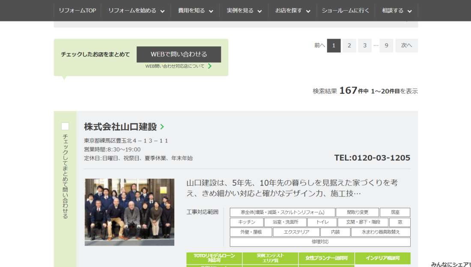
Task: Go to results page 2
Action: tap(349, 45)
